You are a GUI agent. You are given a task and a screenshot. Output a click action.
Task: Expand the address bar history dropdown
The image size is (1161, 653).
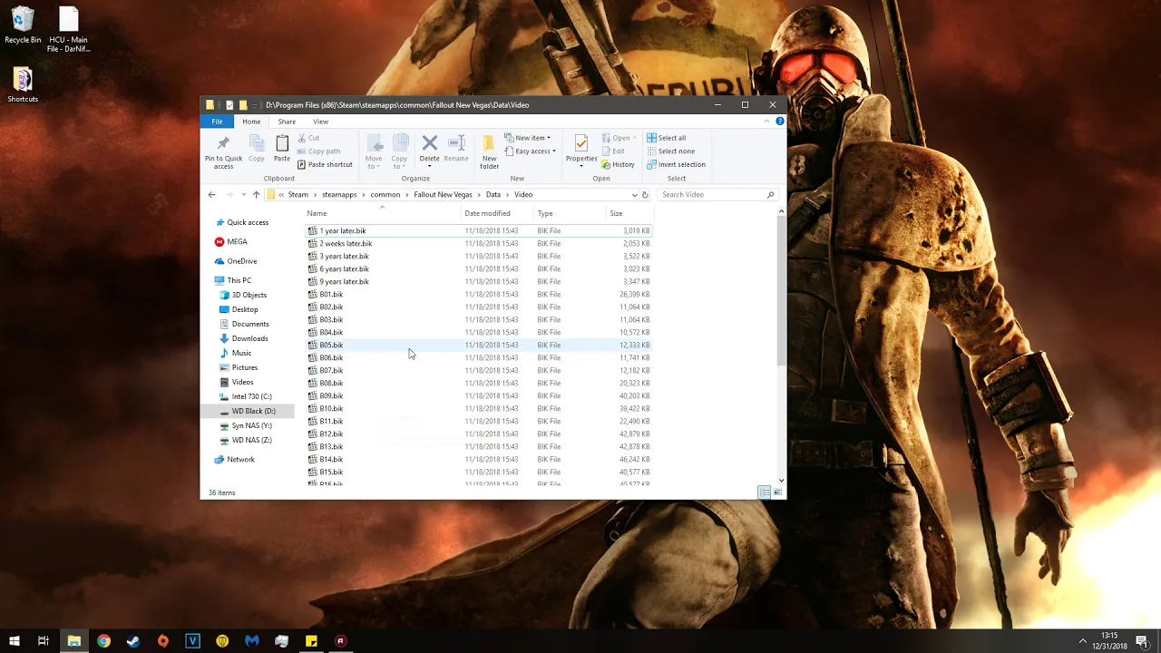click(x=634, y=194)
